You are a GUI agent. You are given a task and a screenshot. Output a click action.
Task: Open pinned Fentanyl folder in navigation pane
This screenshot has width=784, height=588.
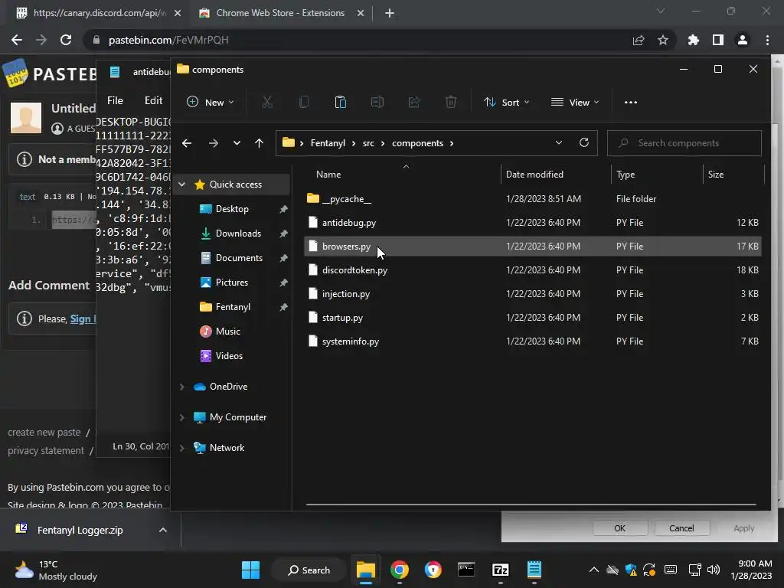(x=231, y=307)
